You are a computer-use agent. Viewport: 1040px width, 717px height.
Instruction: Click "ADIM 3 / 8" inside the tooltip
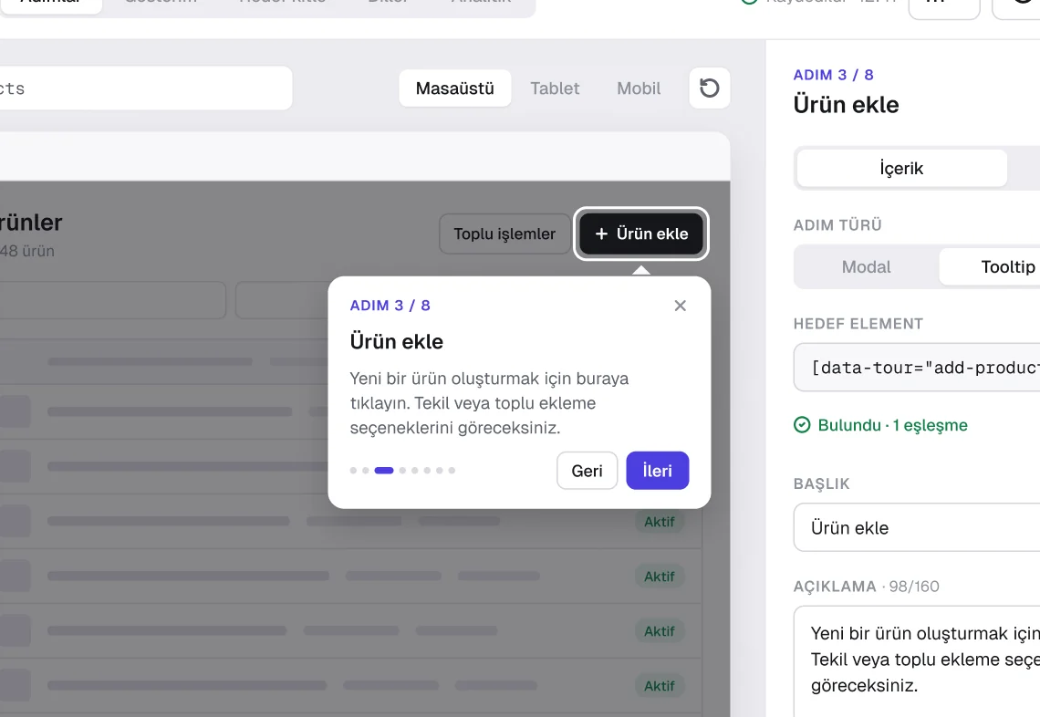point(390,306)
